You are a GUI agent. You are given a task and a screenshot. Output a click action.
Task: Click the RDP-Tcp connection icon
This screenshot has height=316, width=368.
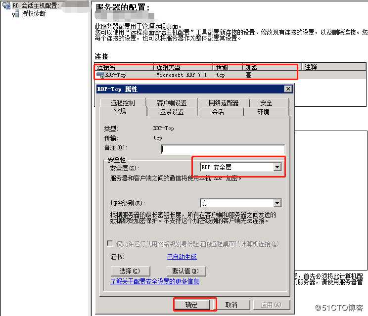(x=100, y=75)
